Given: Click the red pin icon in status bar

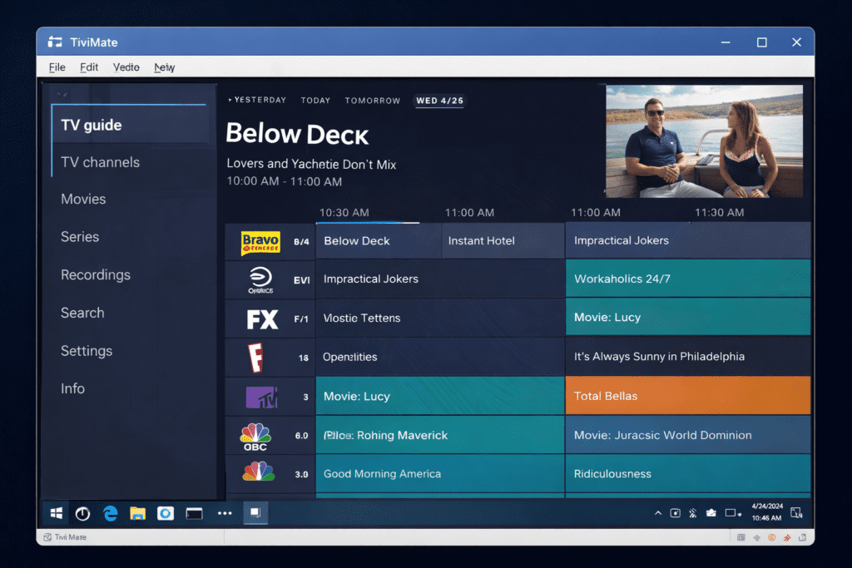Looking at the screenshot, I should [787, 537].
